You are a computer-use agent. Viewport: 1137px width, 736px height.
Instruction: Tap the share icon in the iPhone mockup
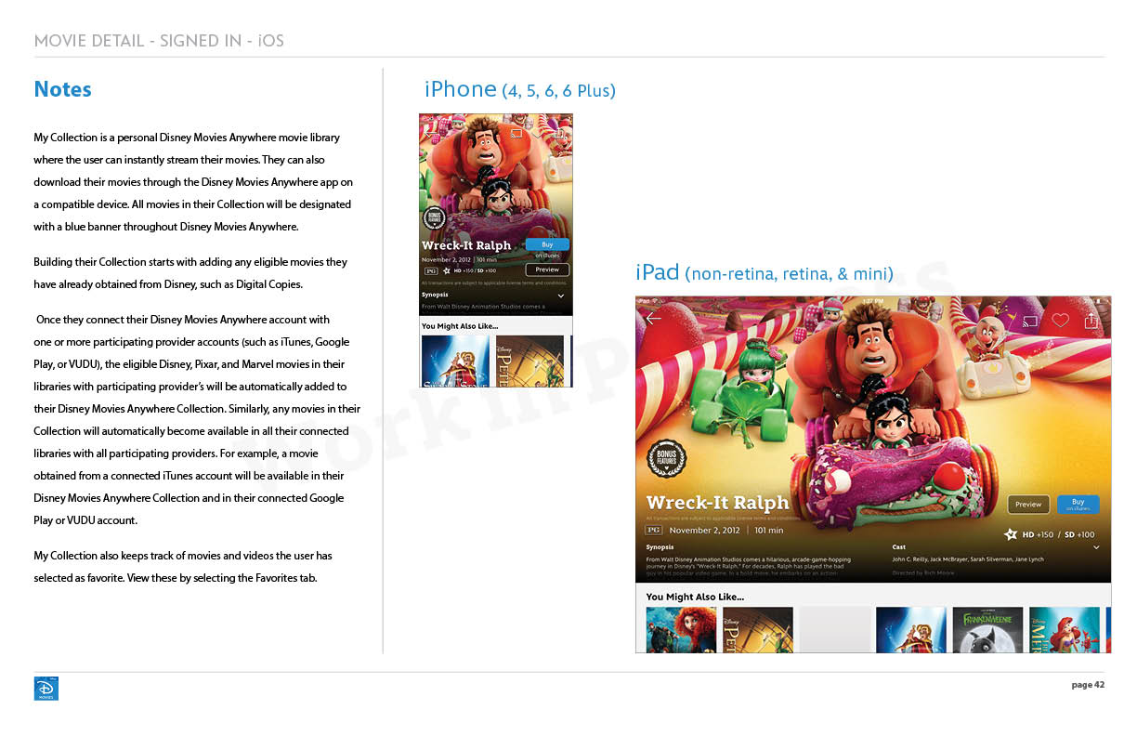[560, 133]
